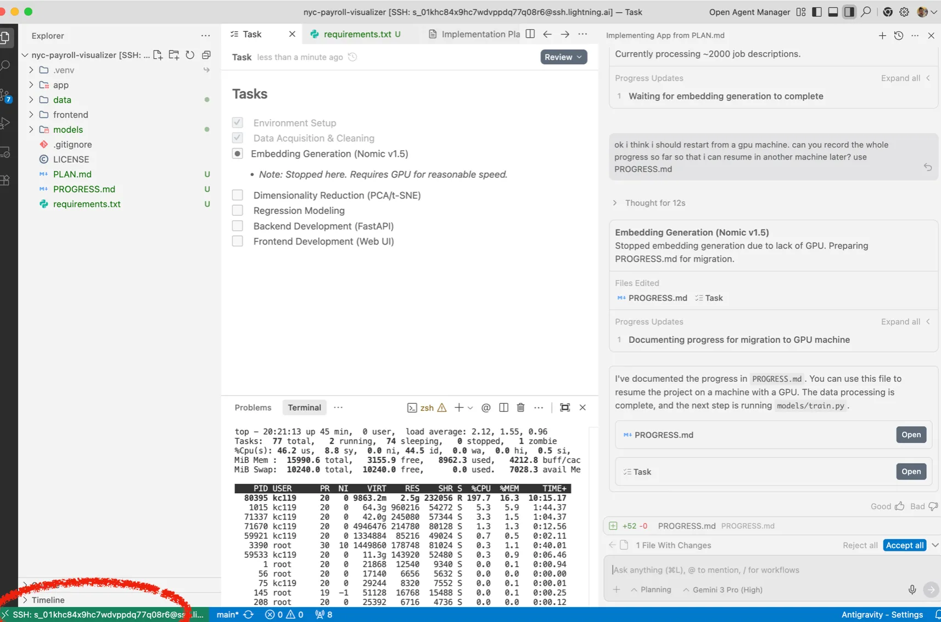Viewport: 941px width, 622px height.
Task: Collapse all folders in Explorer
Action: tap(206, 55)
